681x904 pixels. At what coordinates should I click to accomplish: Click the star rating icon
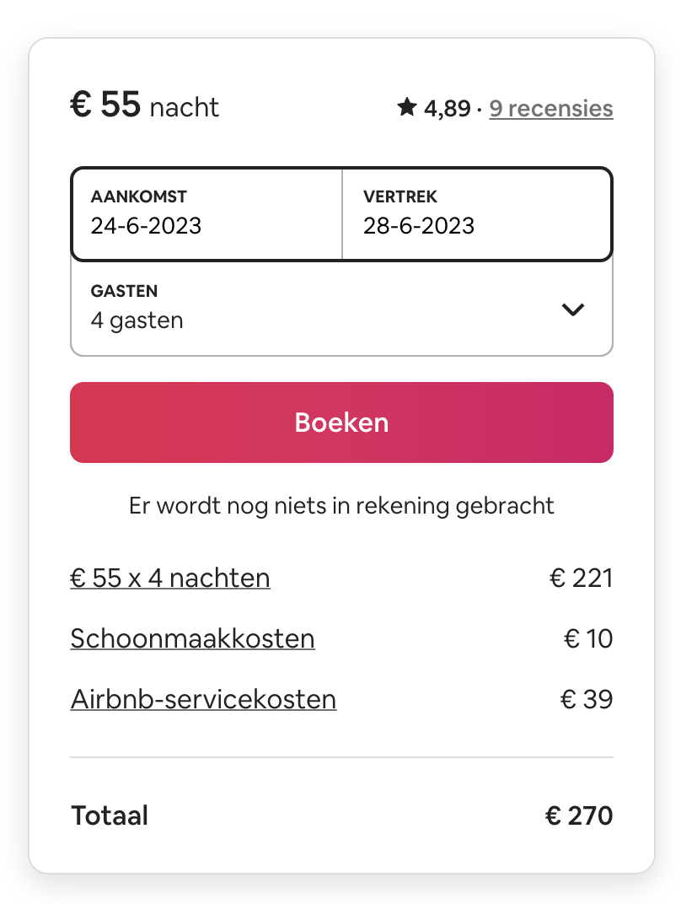pyautogui.click(x=407, y=106)
